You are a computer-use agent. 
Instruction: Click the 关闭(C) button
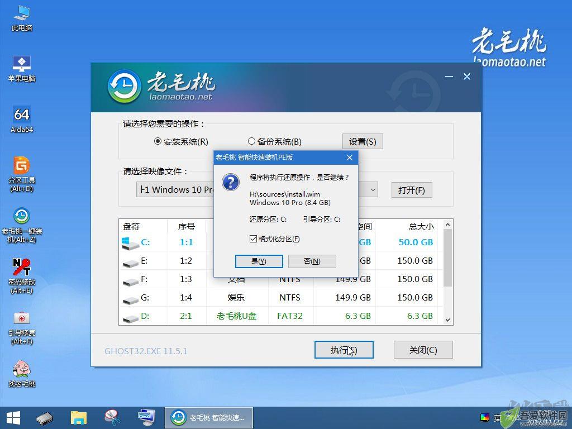point(423,350)
